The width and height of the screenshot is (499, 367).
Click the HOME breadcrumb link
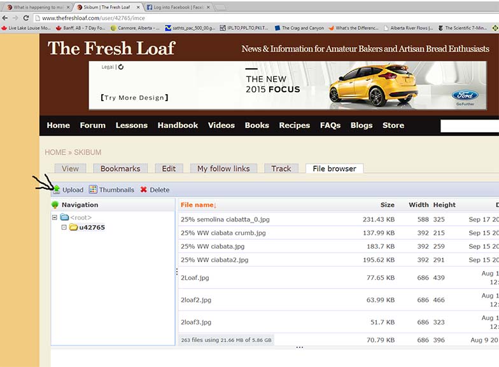55,152
